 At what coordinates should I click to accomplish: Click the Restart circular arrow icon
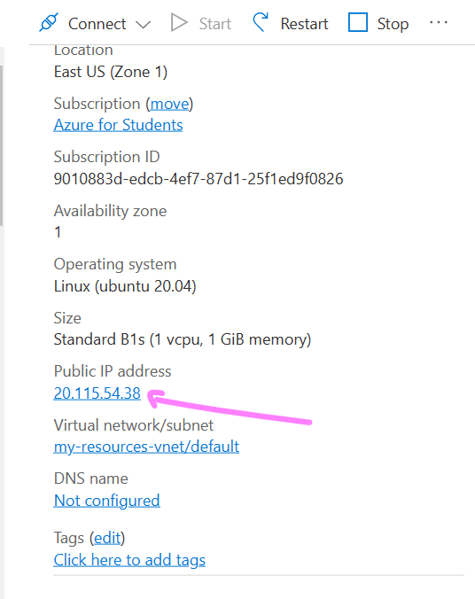(x=261, y=22)
